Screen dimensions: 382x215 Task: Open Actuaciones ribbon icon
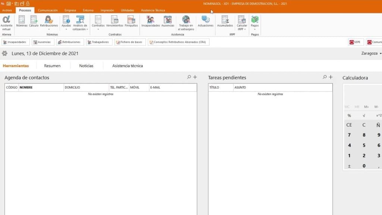pos(206,21)
